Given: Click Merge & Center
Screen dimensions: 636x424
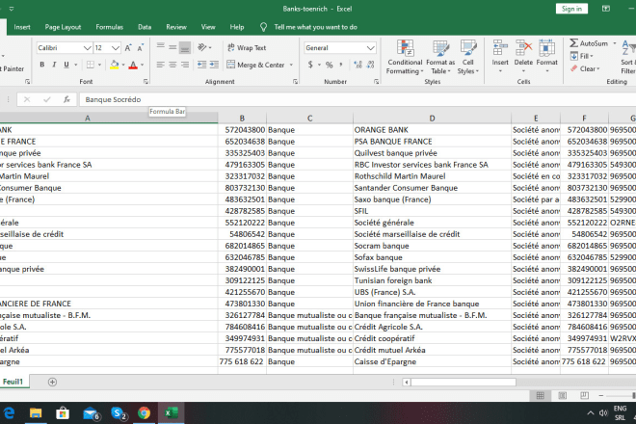Looking at the screenshot, I should point(256,65).
